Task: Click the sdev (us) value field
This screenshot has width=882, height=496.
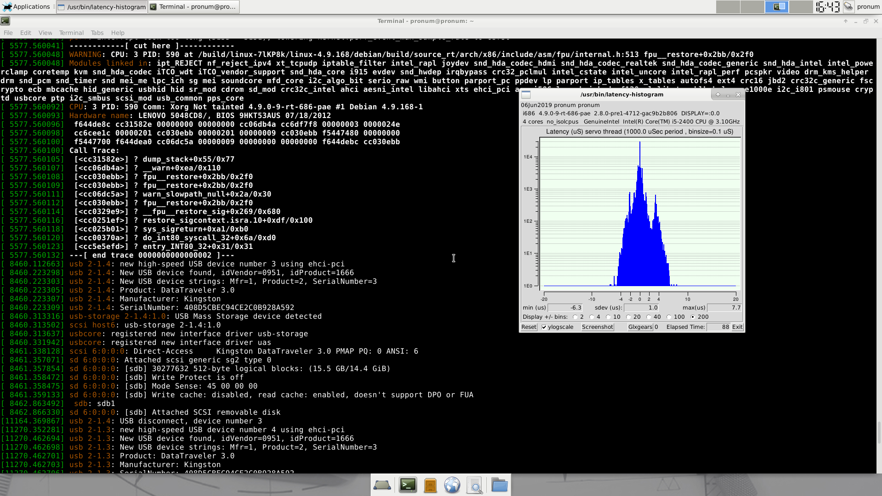Action: click(x=641, y=308)
